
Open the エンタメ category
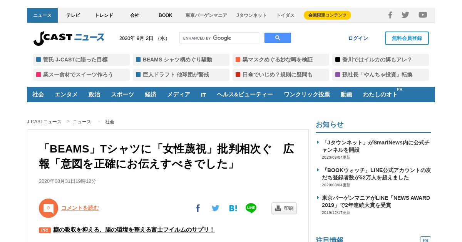point(66,94)
